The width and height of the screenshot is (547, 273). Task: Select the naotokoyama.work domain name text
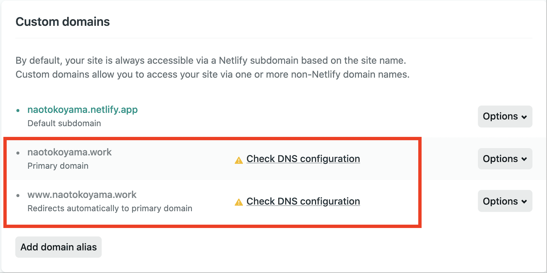coord(70,152)
